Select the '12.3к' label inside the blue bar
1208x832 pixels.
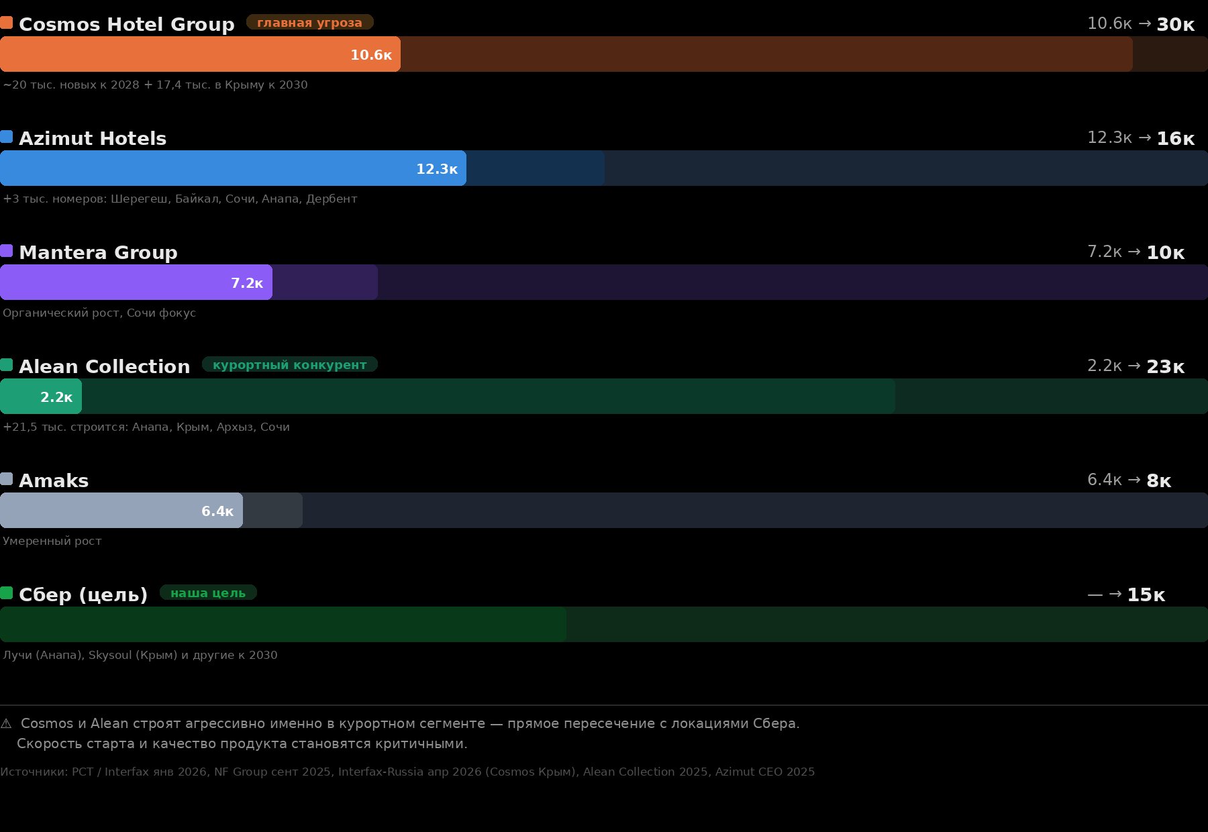(x=437, y=169)
